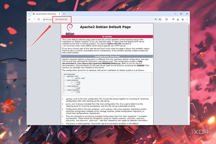Viewport: 216px width, 144px height.
Task: Click the /etc/apache2/ line in code box
Action: pos(69,74)
